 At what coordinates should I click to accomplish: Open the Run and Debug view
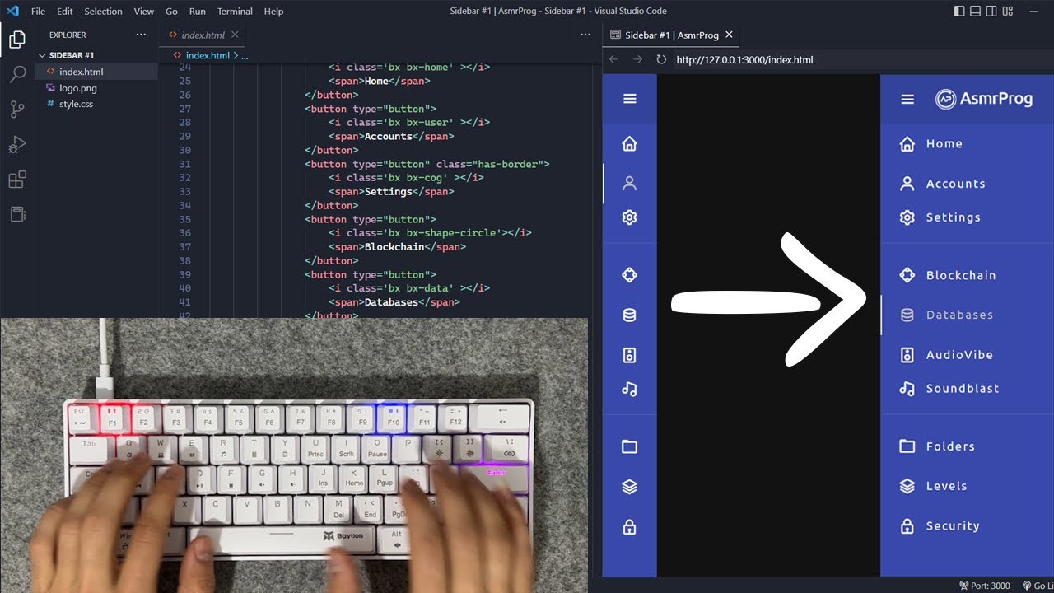(x=17, y=144)
